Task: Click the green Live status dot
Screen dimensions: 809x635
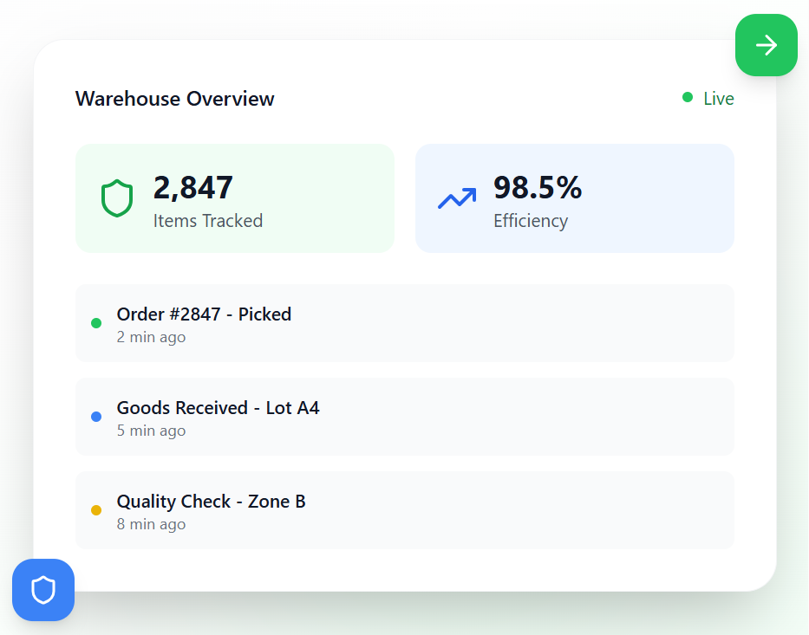Action: pyautogui.click(x=688, y=97)
